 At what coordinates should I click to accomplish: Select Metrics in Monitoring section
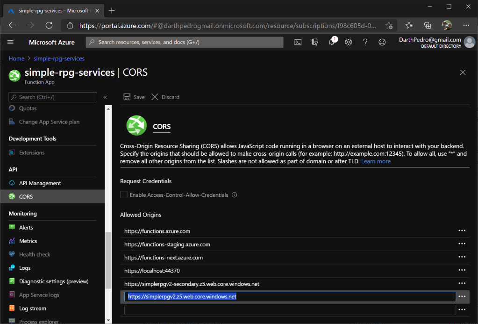28,241
